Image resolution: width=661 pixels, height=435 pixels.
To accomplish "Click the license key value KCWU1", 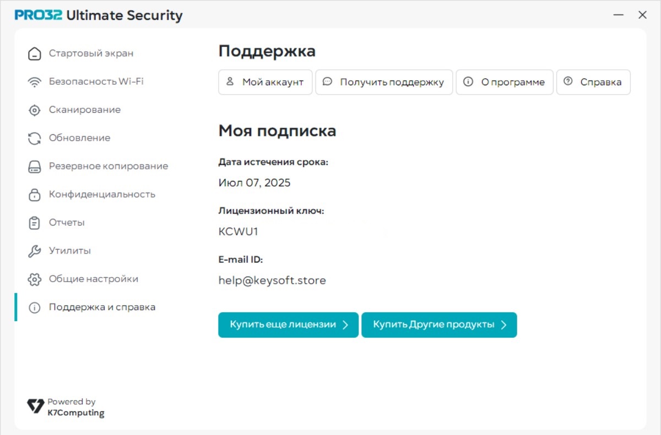I will (x=239, y=232).
